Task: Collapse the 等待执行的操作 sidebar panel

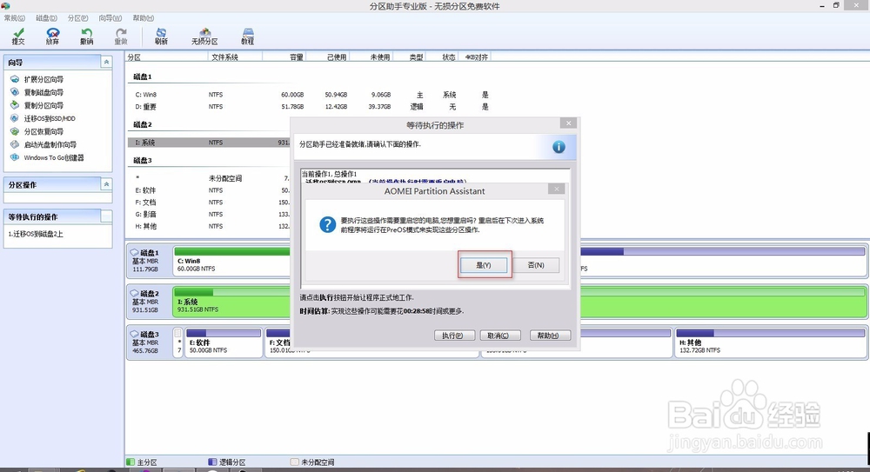Action: tap(106, 216)
